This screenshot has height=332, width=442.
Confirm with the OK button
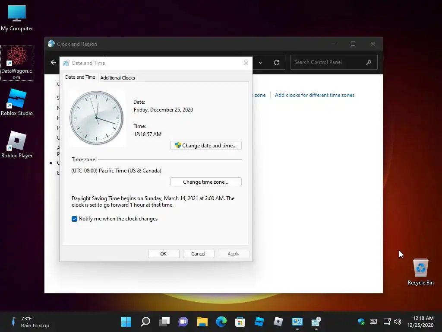164,254
